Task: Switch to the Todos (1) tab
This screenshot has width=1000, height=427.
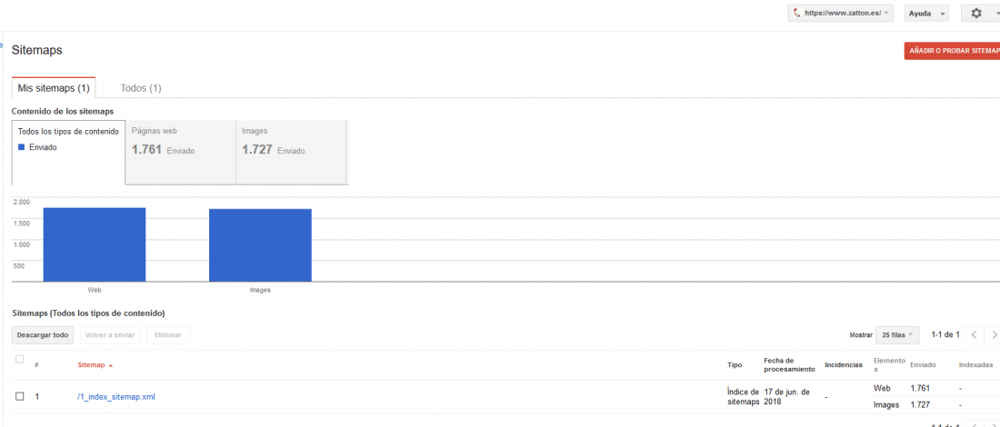Action: (x=141, y=88)
